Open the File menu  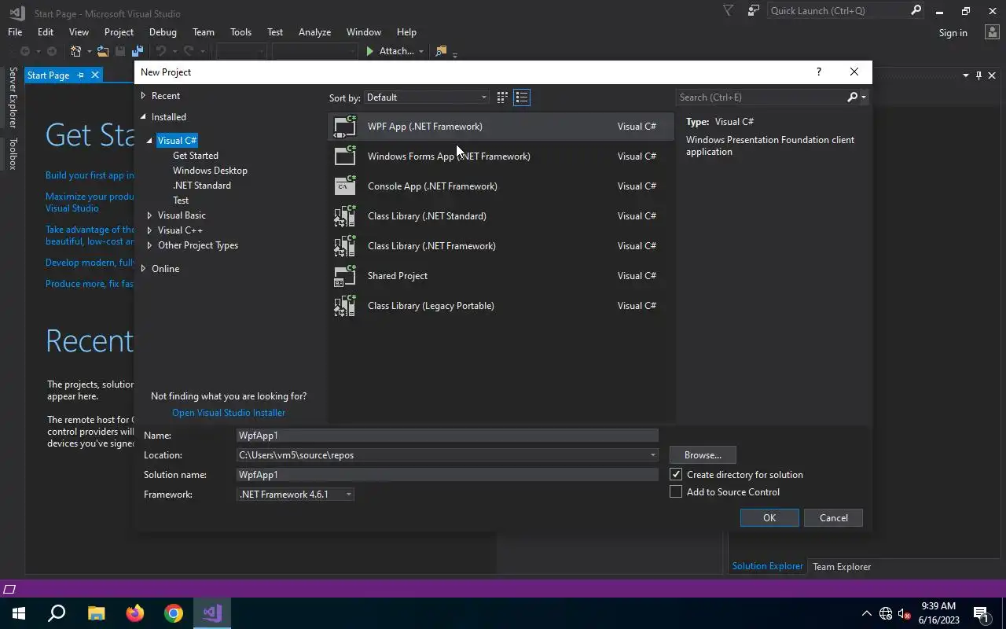(x=15, y=32)
